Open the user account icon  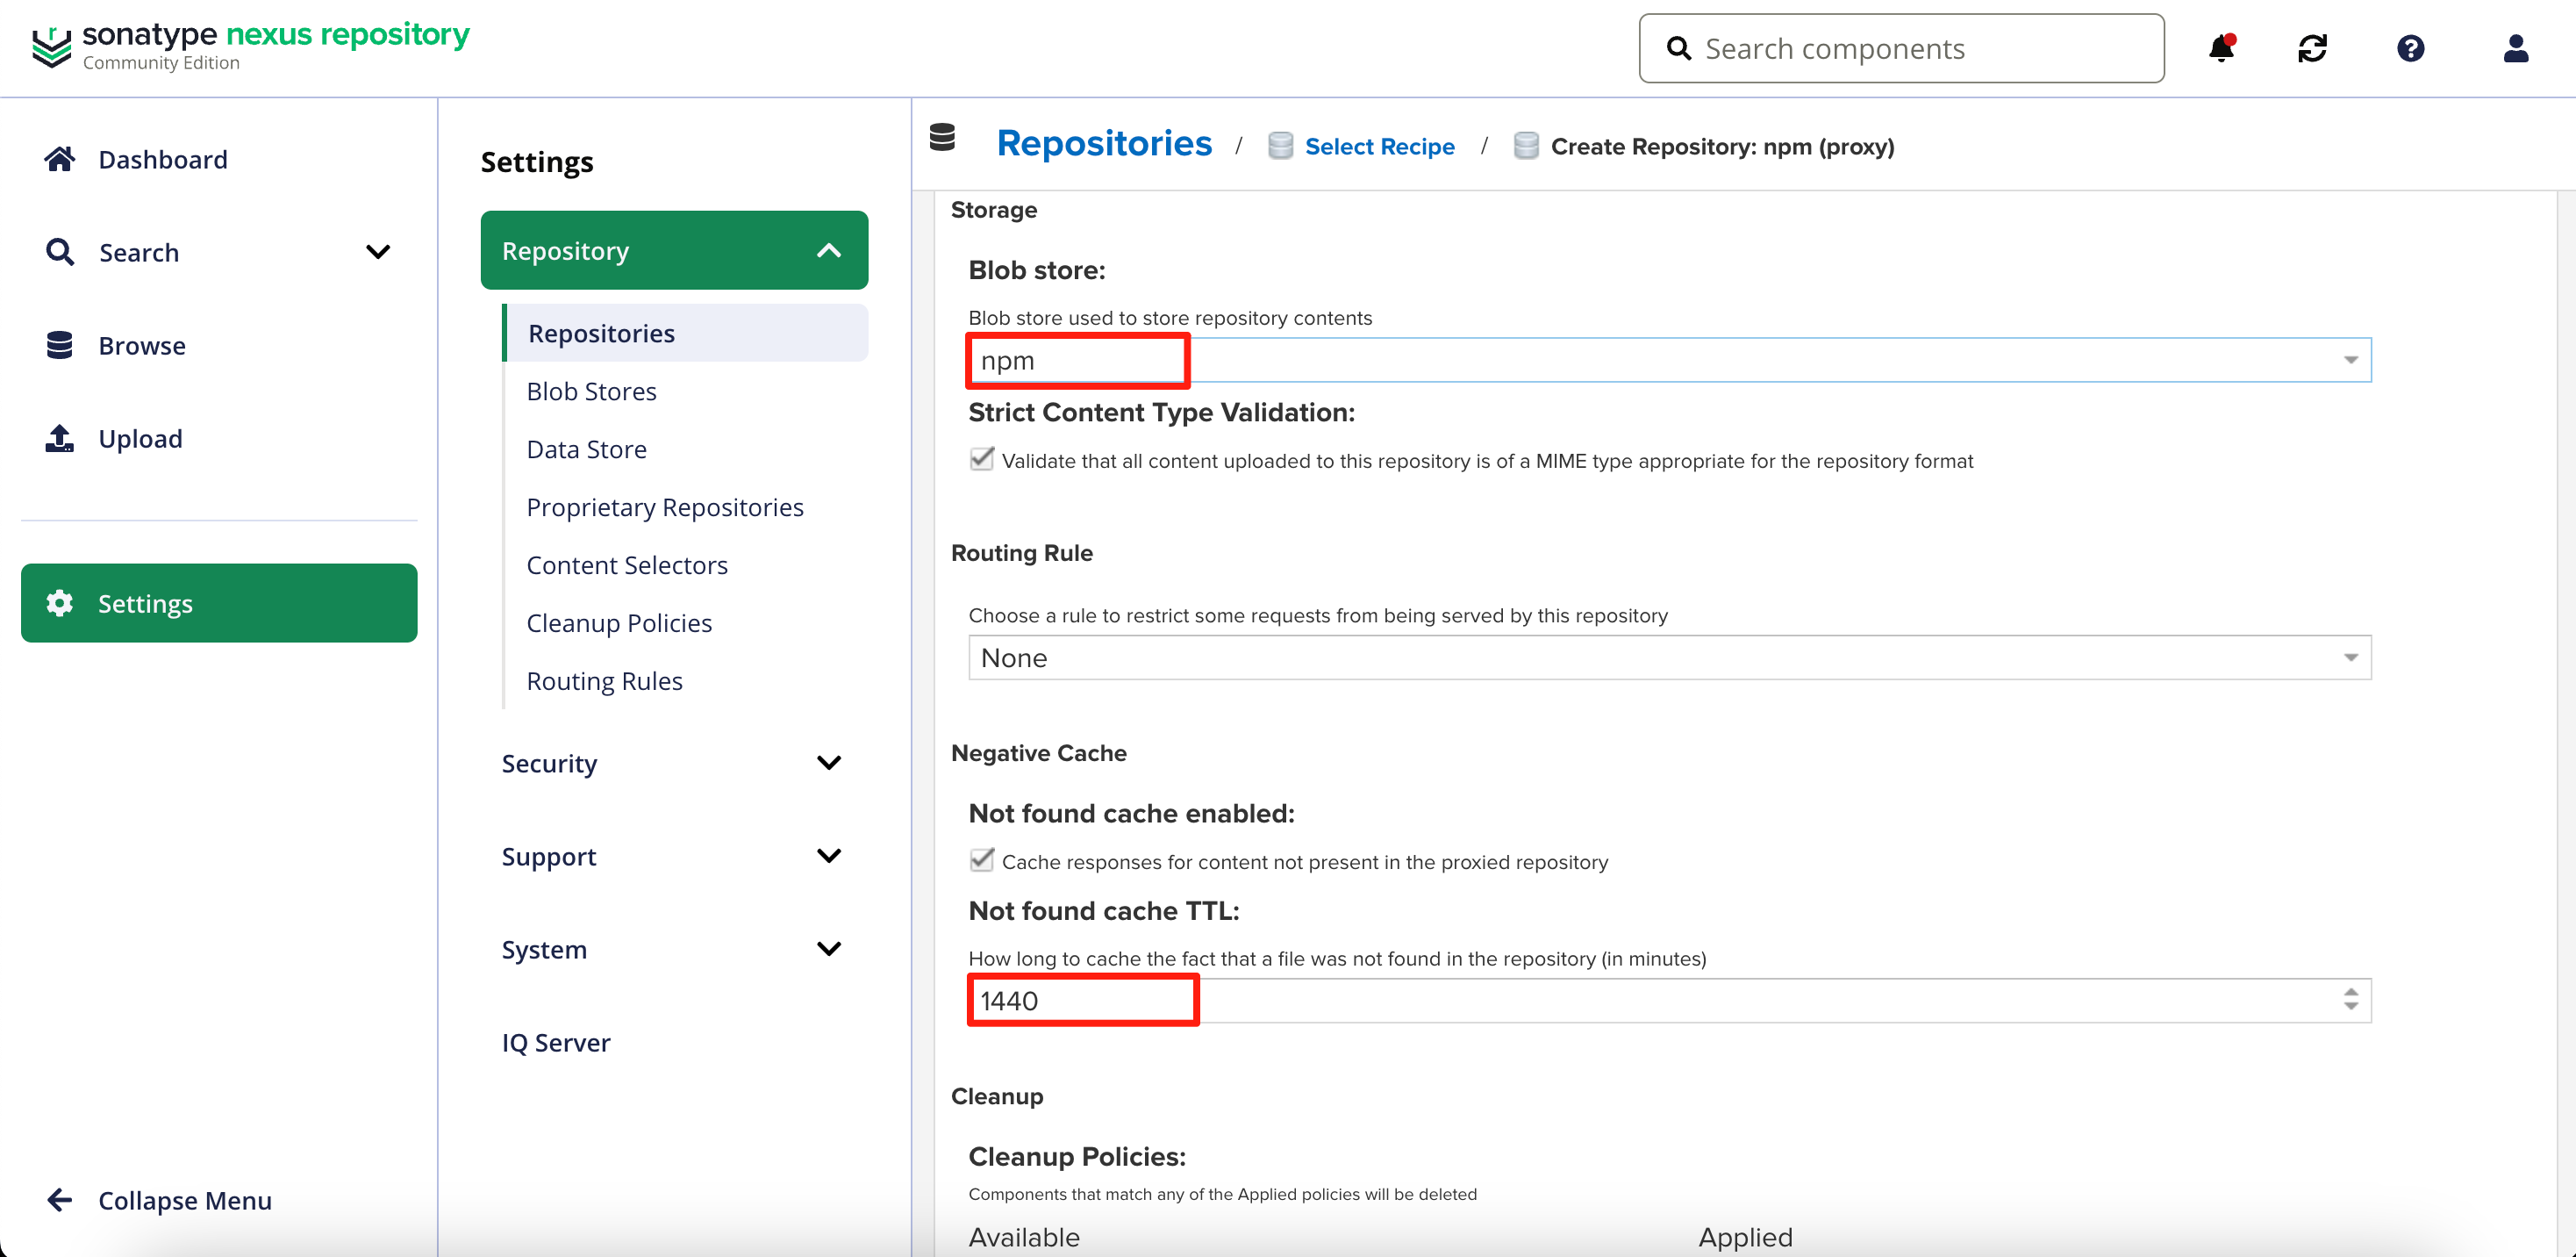tap(2515, 48)
